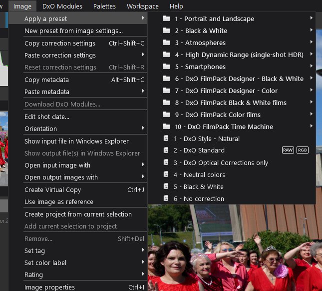Expand the Orientation submenu
The height and width of the screenshot is (291, 322).
[x=78, y=128]
